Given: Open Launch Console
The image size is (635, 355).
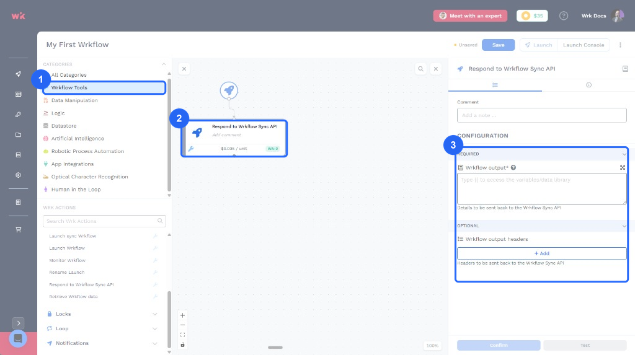Looking at the screenshot, I should [x=584, y=45].
